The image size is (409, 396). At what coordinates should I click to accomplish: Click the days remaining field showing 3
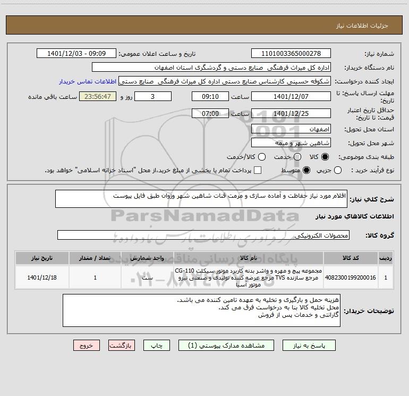point(153,96)
